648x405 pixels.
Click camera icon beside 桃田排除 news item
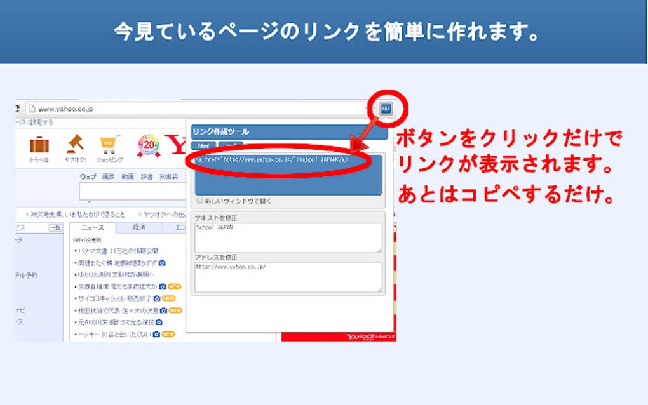(164, 310)
